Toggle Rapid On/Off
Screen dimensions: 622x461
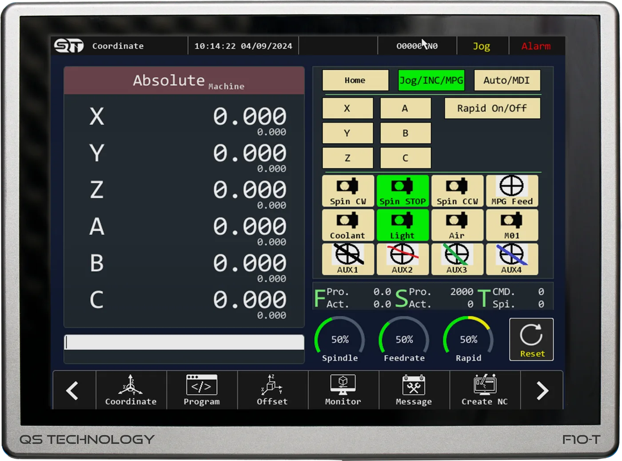pyautogui.click(x=492, y=108)
